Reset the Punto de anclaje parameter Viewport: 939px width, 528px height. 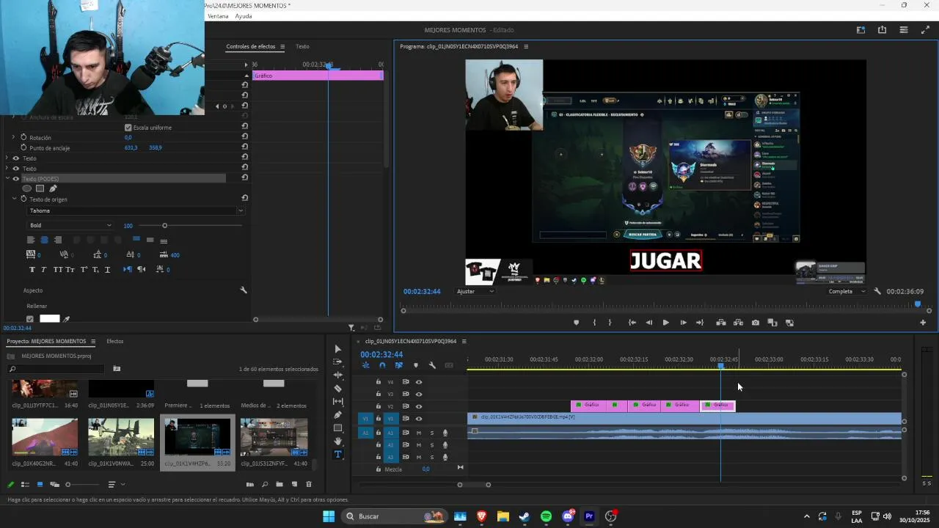[244, 147]
